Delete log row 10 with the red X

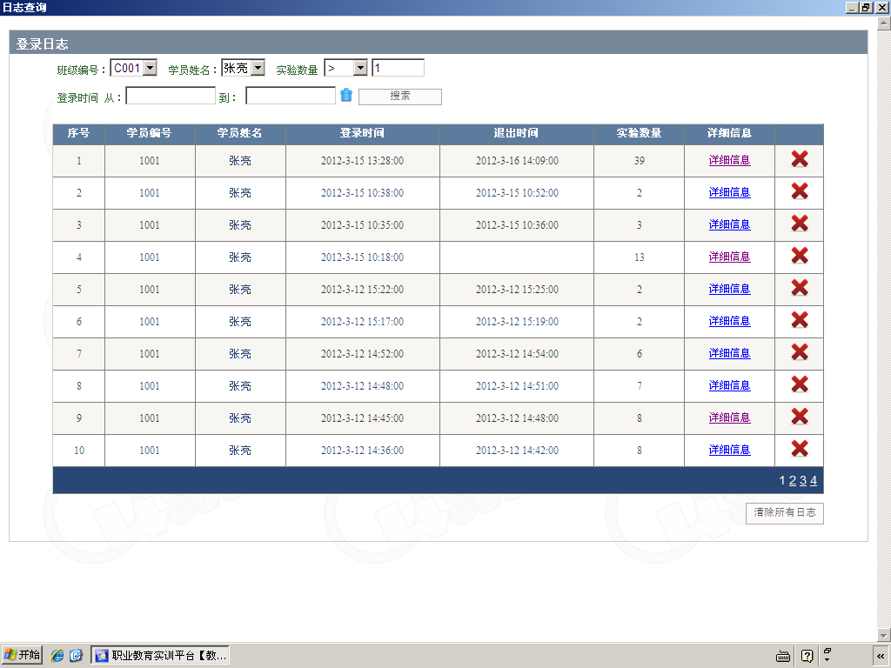(x=799, y=450)
